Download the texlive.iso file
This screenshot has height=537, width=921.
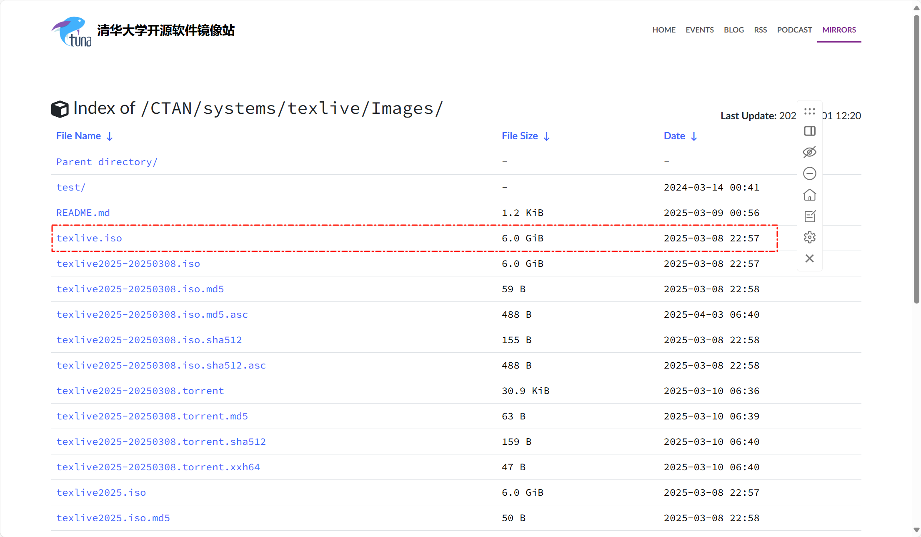click(89, 238)
